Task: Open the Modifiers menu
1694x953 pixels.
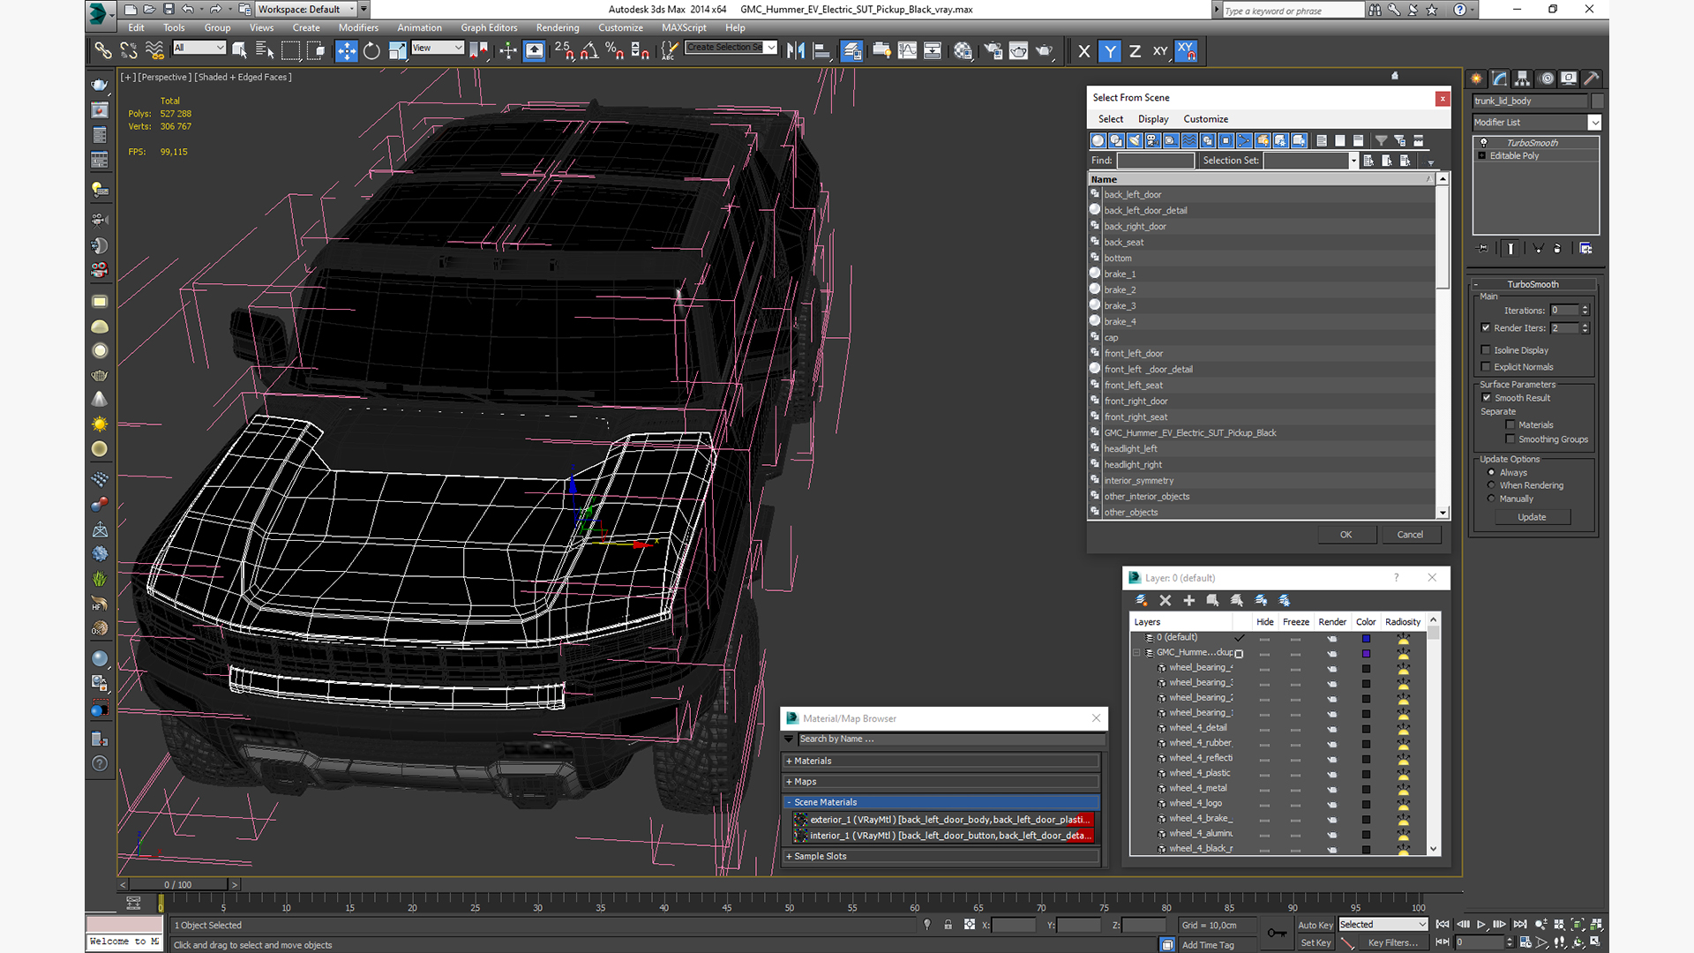Action: (358, 27)
